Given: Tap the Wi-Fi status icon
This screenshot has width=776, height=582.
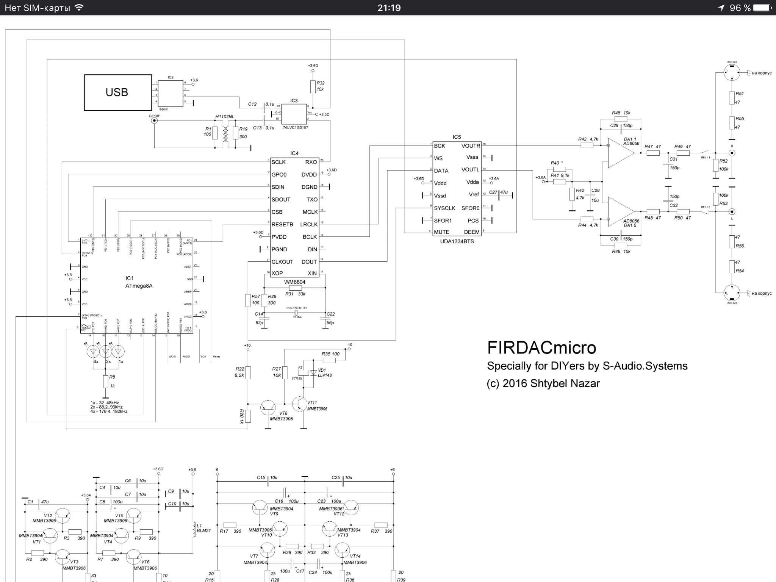Looking at the screenshot, I should [79, 8].
